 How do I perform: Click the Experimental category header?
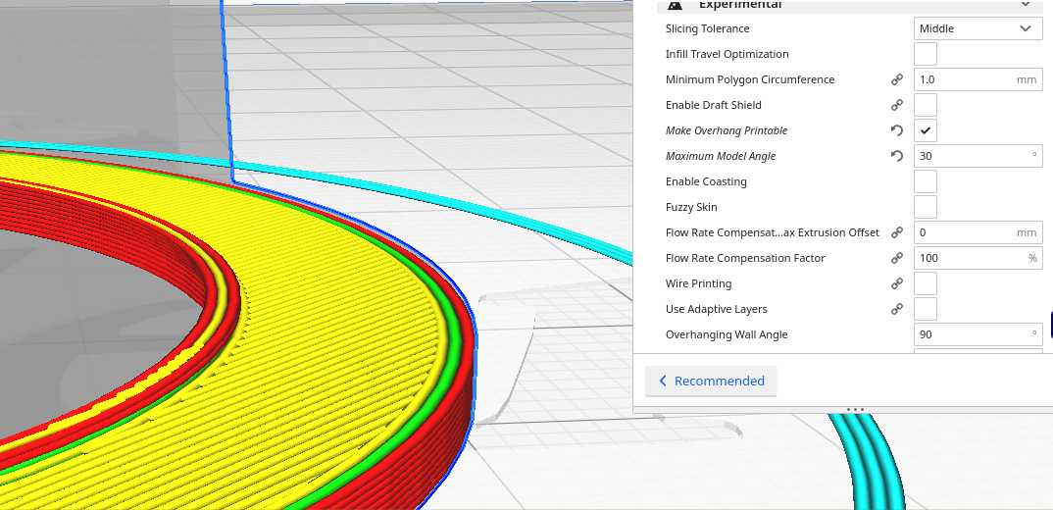click(740, 5)
